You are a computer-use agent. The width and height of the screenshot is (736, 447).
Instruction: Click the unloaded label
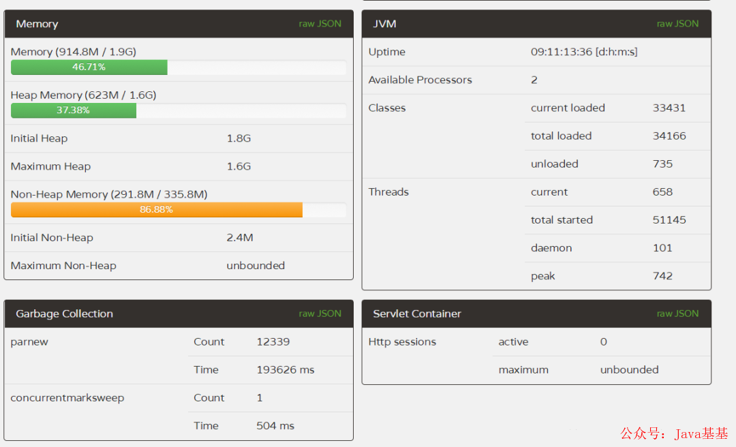point(554,164)
